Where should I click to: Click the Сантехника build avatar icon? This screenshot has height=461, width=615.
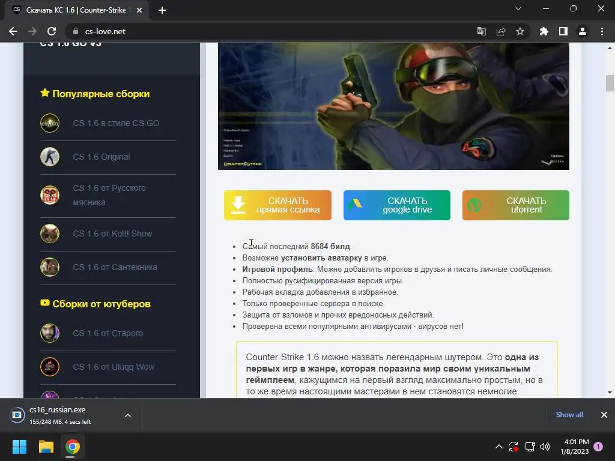(50, 267)
